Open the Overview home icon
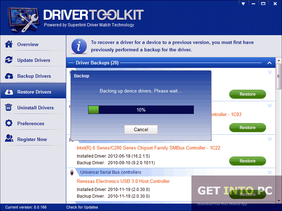The width and height of the screenshot is (282, 211). point(9,44)
